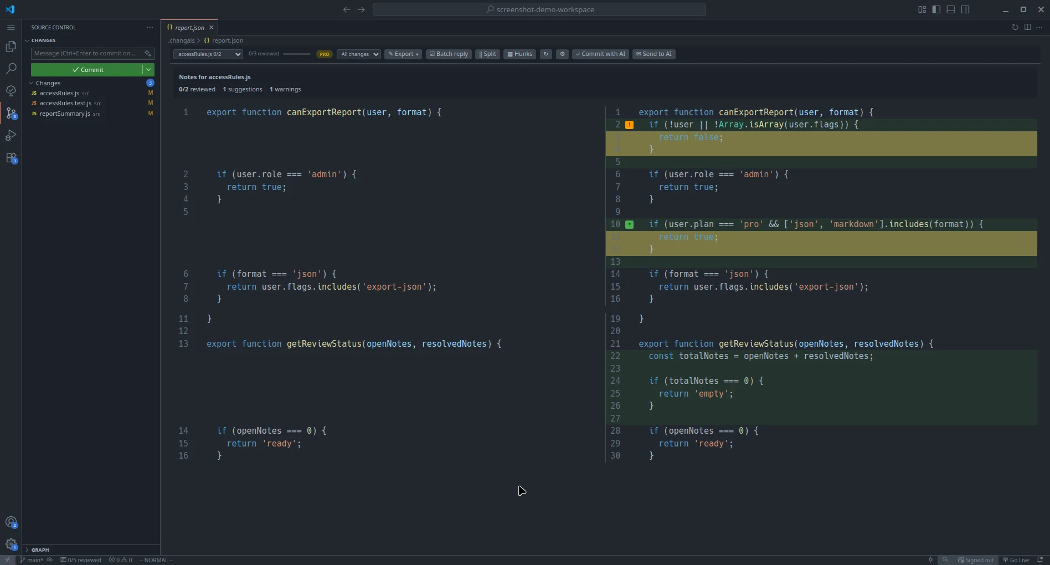Screen dimensions: 1050x565
Task: Click the PRO badge
Action: pos(325,54)
